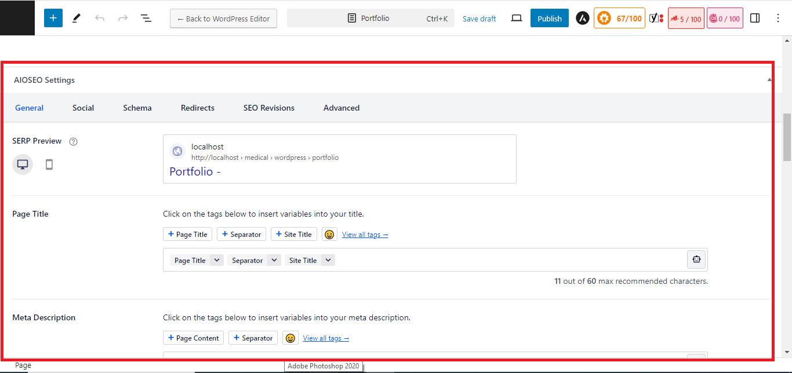The height and width of the screenshot is (373, 792).
Task: Switch to the Schema tab
Action: pyautogui.click(x=137, y=108)
